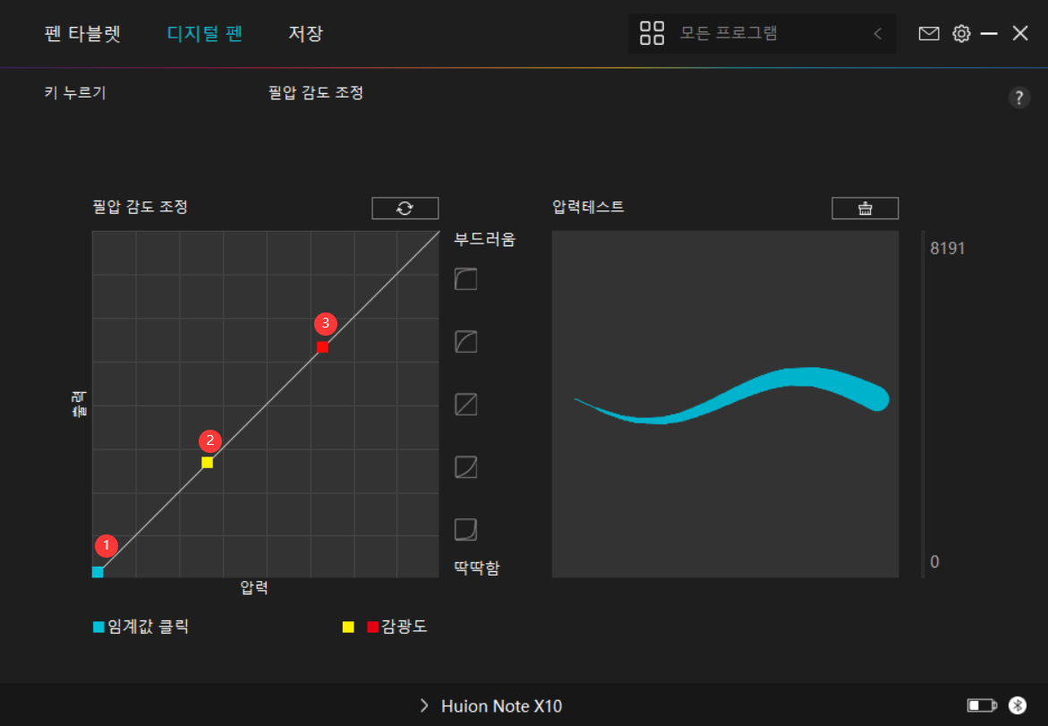Open the mail feedback icon
The height and width of the screenshot is (726, 1048).
point(929,34)
